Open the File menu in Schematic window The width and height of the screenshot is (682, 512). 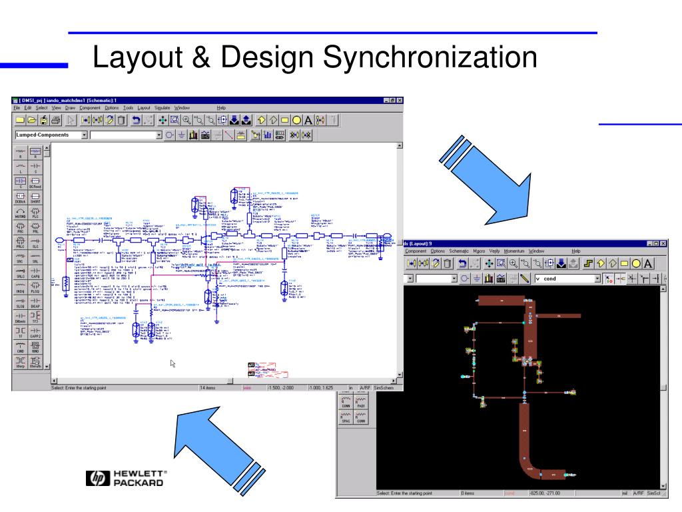(17, 107)
